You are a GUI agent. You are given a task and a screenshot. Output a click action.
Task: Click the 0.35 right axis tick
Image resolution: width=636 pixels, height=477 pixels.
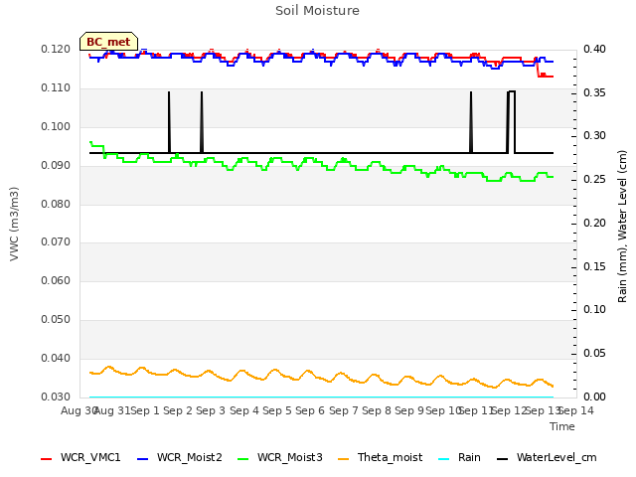tap(594, 92)
